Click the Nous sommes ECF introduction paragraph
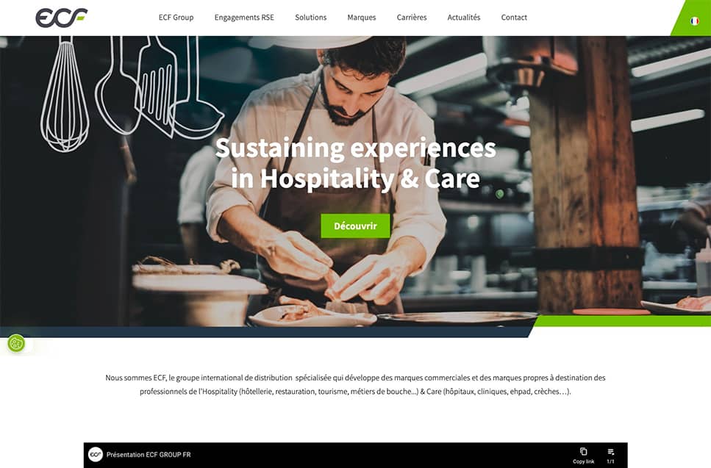 point(356,384)
